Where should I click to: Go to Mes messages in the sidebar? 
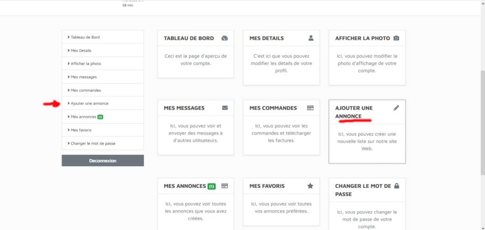click(x=103, y=77)
